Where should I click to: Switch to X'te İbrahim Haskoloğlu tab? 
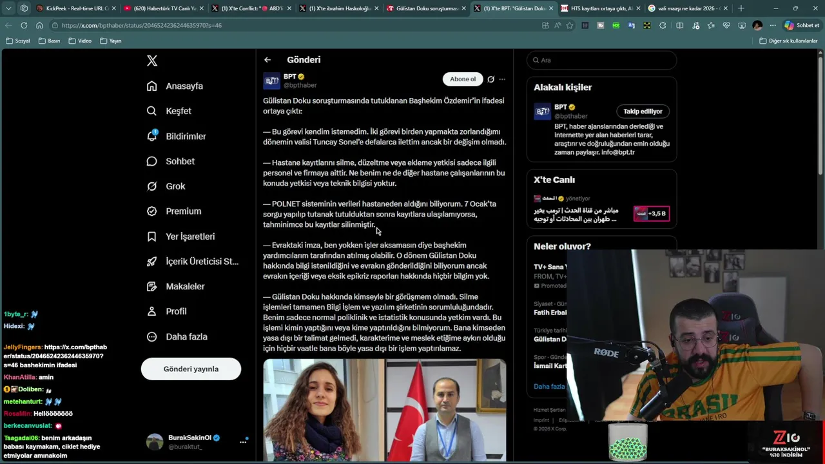click(x=338, y=8)
